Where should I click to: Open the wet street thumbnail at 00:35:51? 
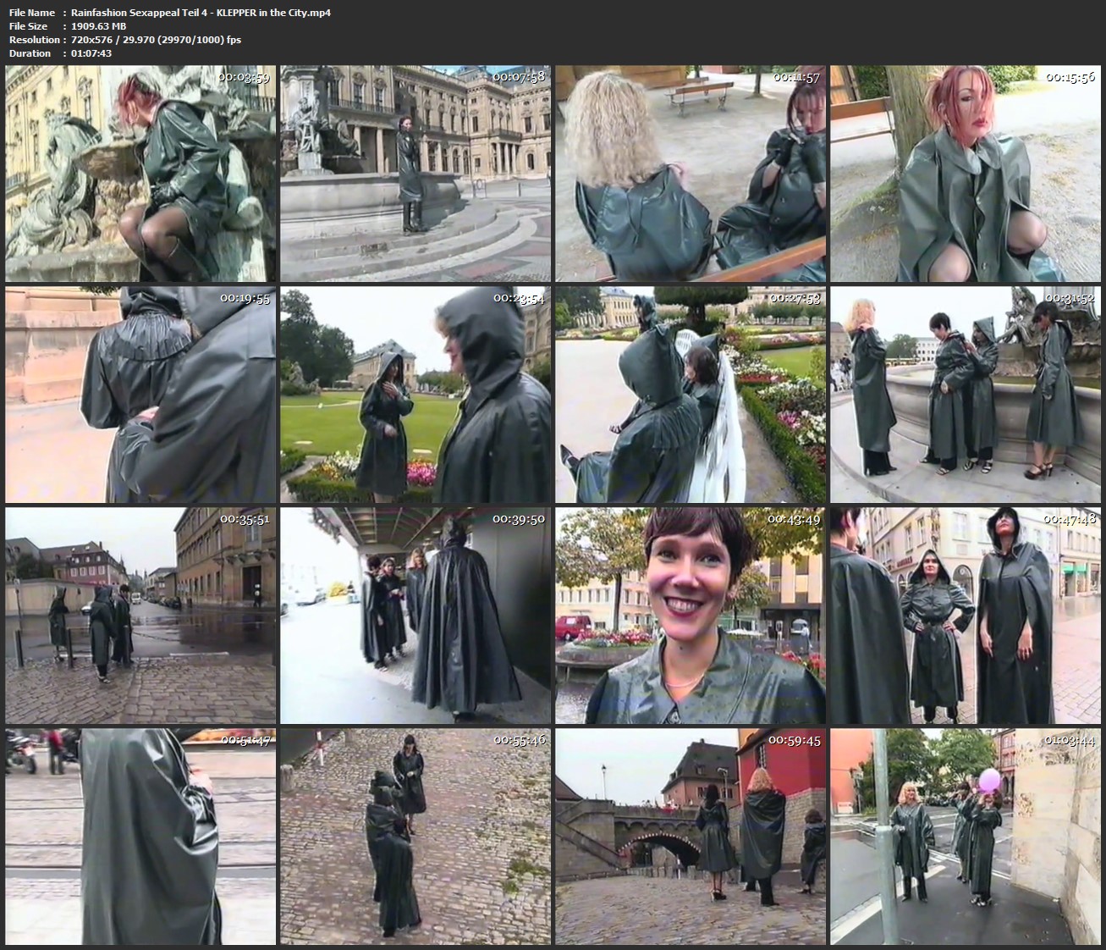point(140,616)
